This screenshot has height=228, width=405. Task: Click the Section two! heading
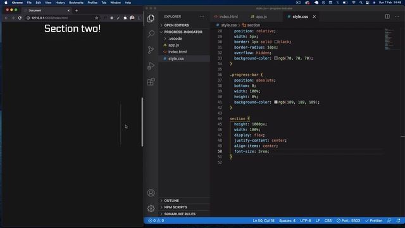[x=72, y=28]
